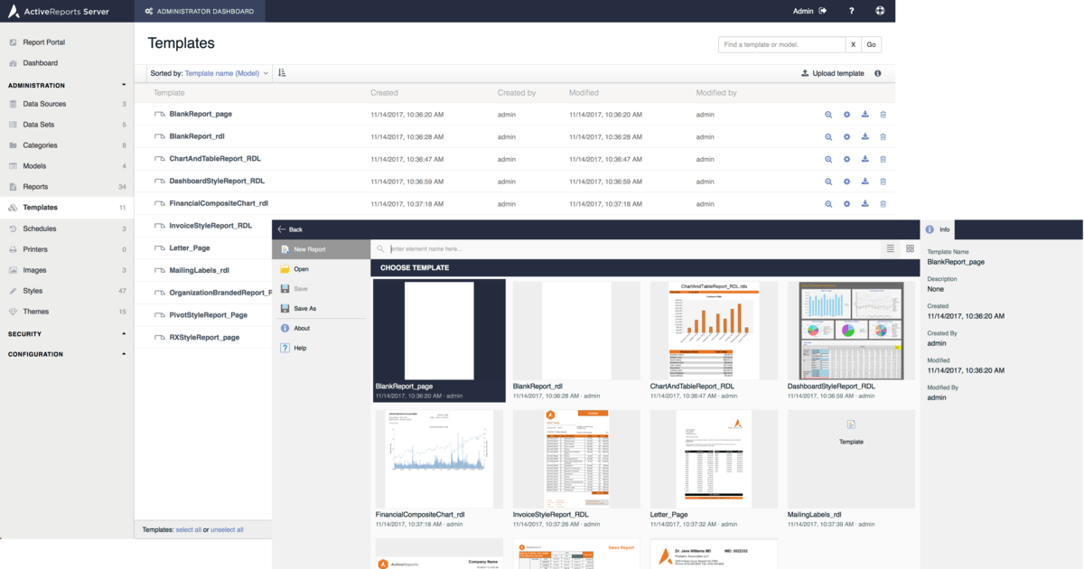Click the Admin logout icon
This screenshot has width=1084, height=569.
(822, 11)
